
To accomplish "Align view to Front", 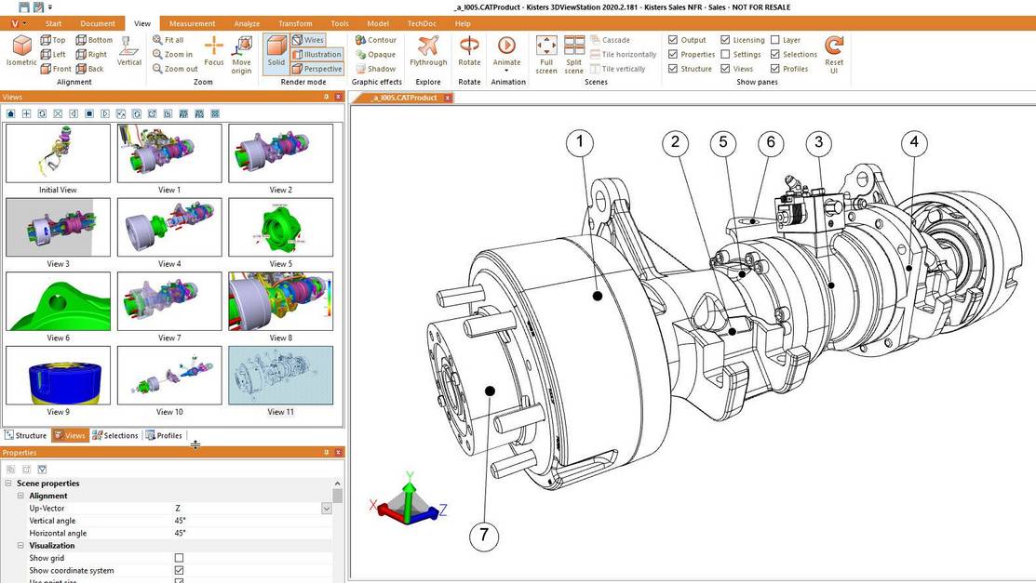I will (x=56, y=69).
